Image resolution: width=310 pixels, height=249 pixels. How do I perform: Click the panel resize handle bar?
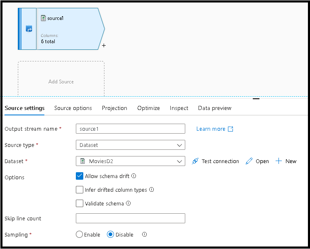256,99
